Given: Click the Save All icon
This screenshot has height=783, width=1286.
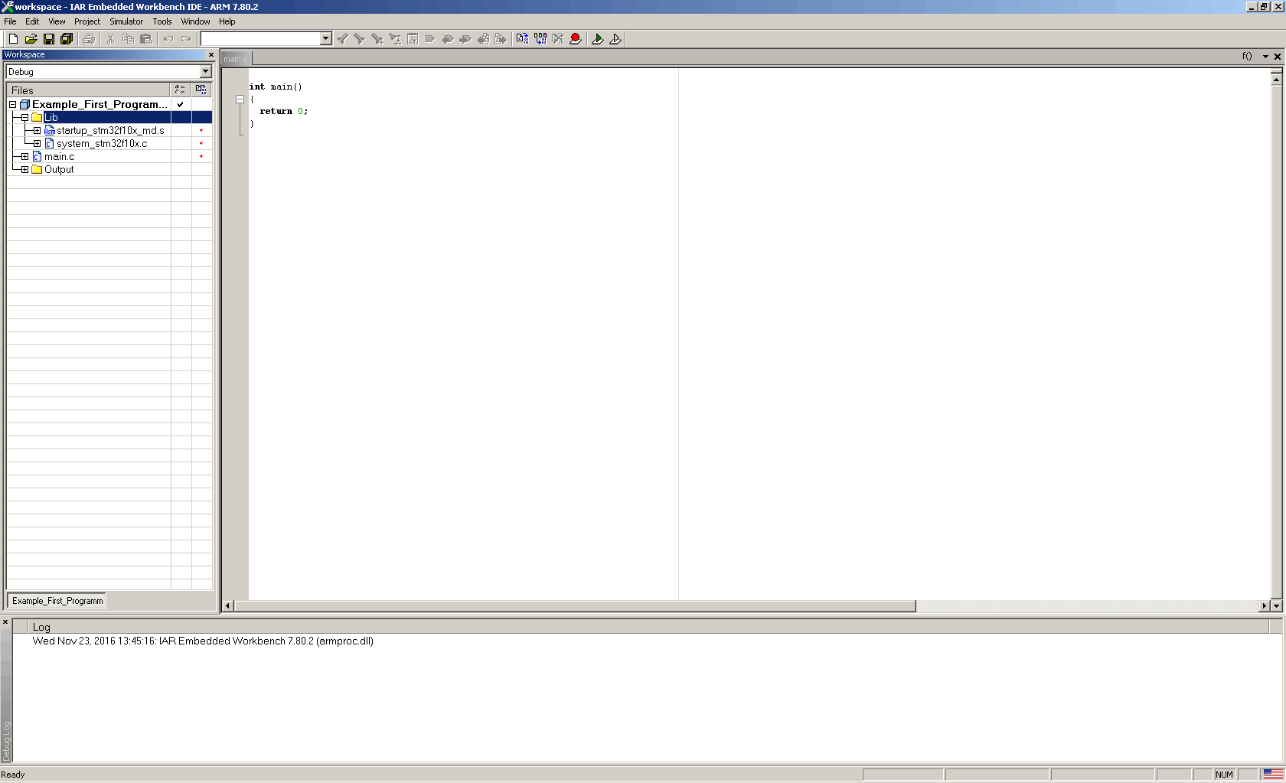Looking at the screenshot, I should (x=67, y=39).
